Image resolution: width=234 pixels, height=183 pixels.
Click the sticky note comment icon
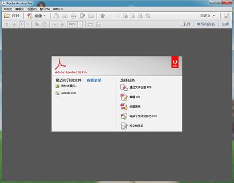(x=110, y=16)
